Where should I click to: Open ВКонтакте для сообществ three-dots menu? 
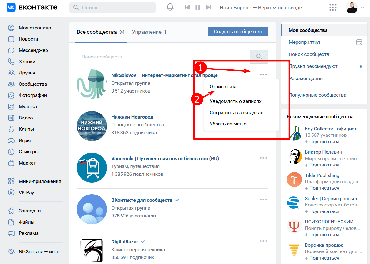coord(263,199)
